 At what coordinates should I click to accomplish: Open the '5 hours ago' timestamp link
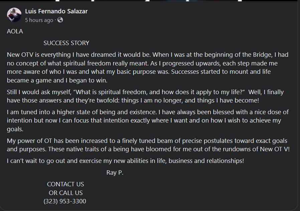click(39, 20)
